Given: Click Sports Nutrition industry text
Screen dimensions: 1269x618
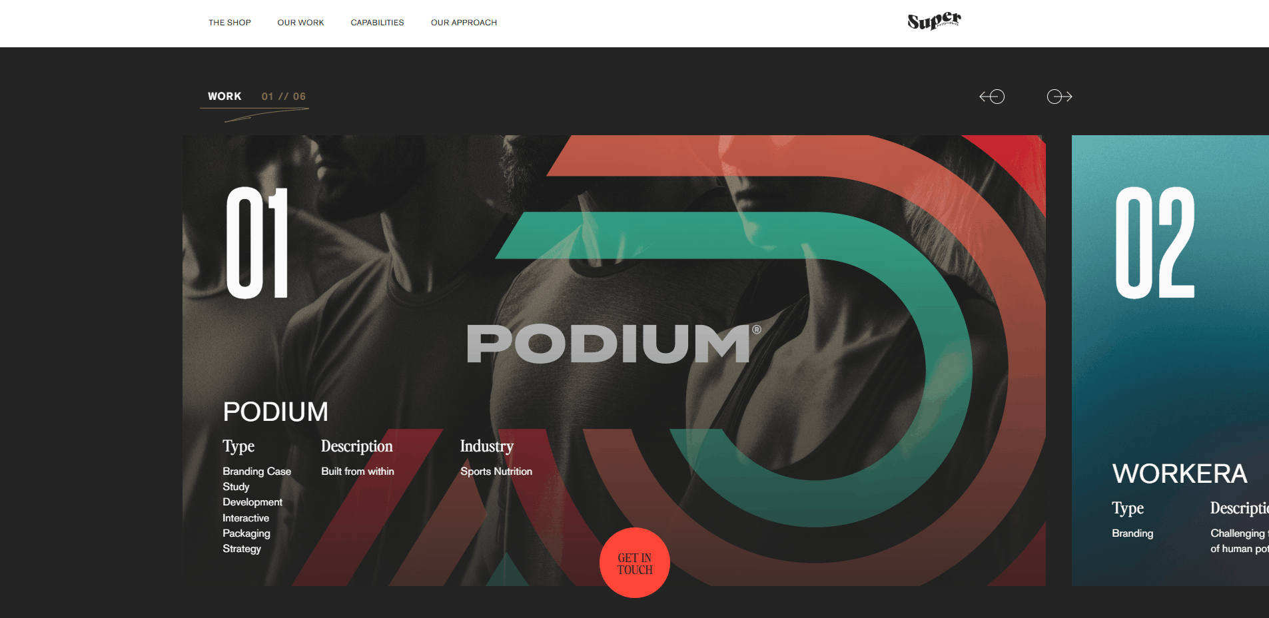Looking at the screenshot, I should pyautogui.click(x=496, y=471).
